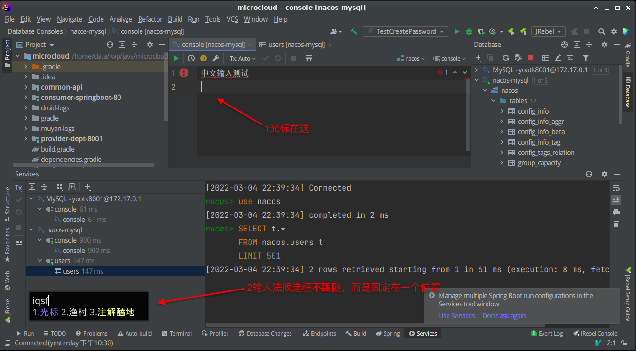Expand all in Services toolbar
This screenshot has height=351, width=636.
tap(31, 187)
